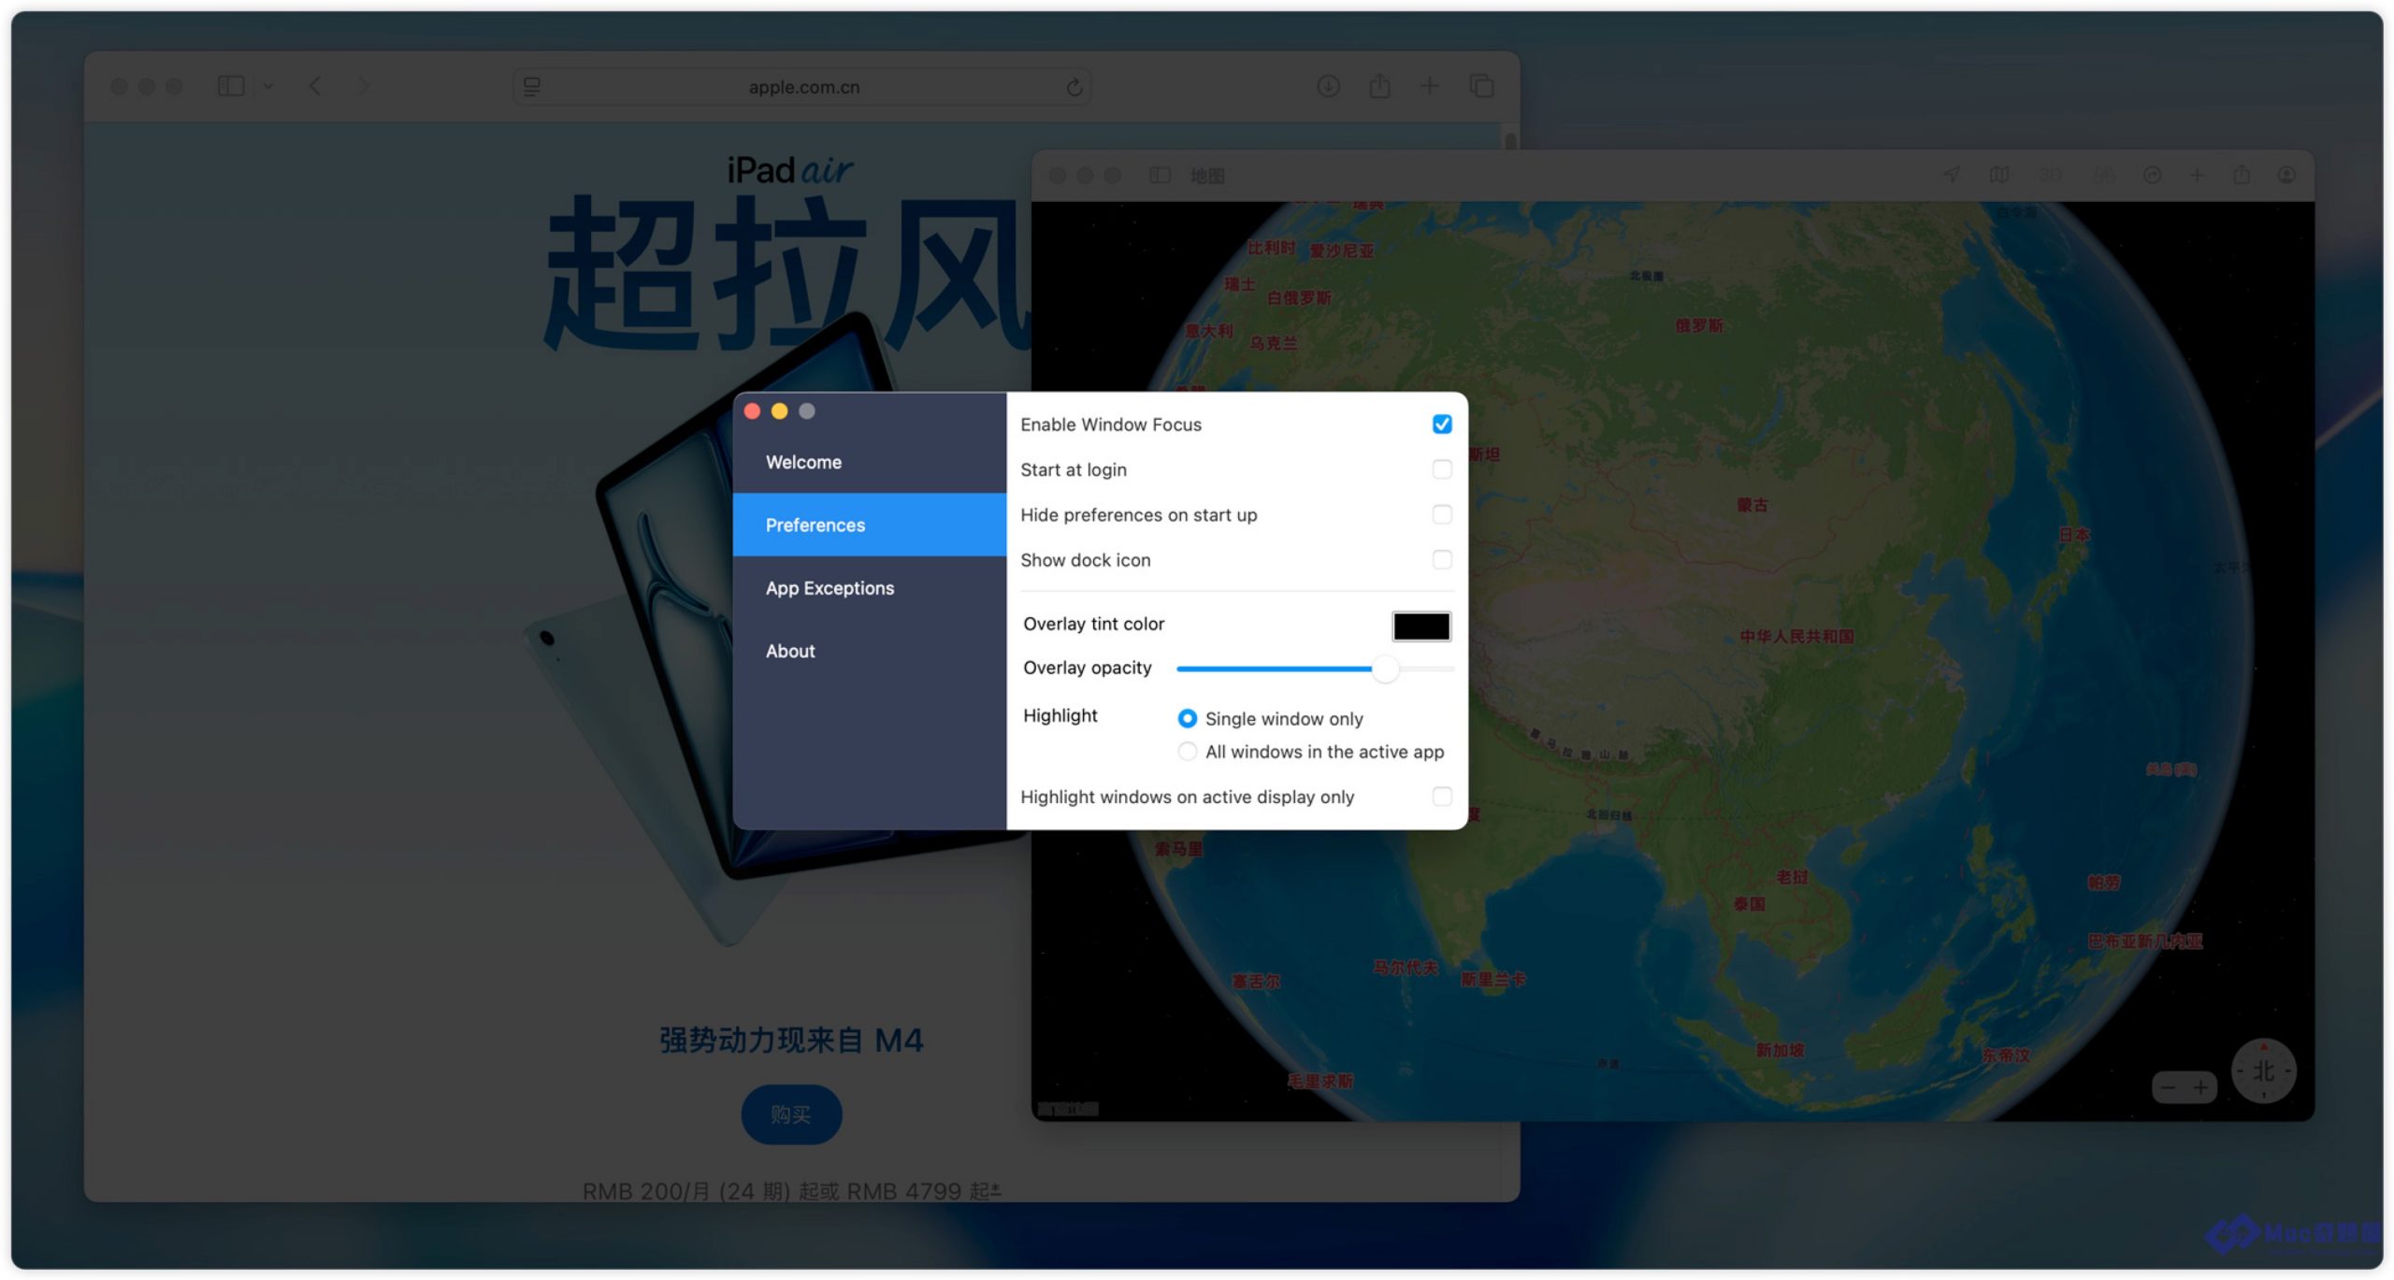Check Show dock icon option
The width and height of the screenshot is (2394, 1280).
(x=1441, y=560)
